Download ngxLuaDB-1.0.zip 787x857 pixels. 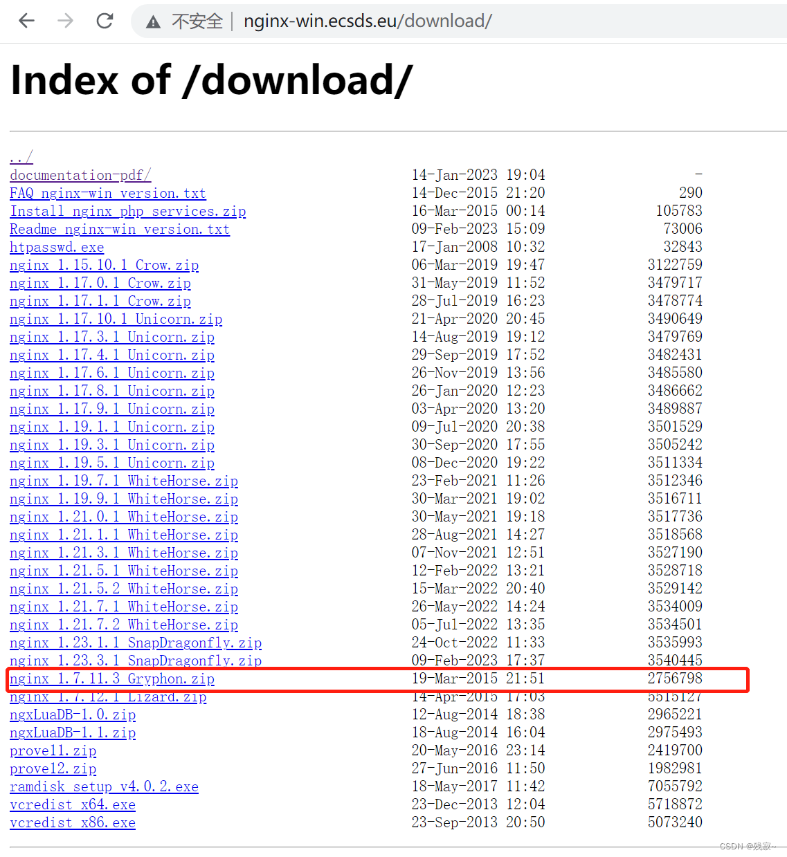(72, 715)
